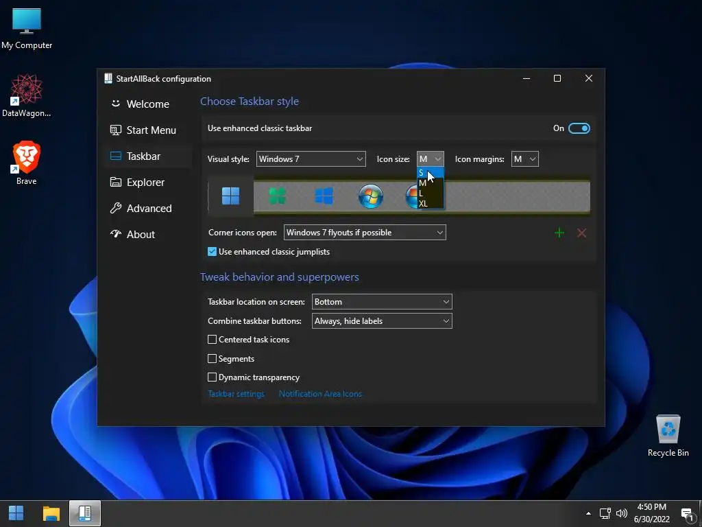Image resolution: width=702 pixels, height=527 pixels.
Task: Open the About page
Action: point(148,235)
